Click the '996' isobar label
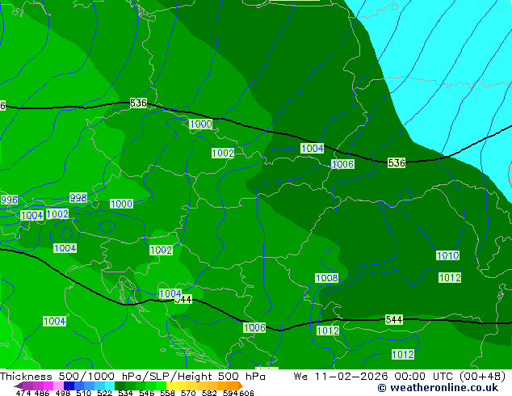 (9, 200)
